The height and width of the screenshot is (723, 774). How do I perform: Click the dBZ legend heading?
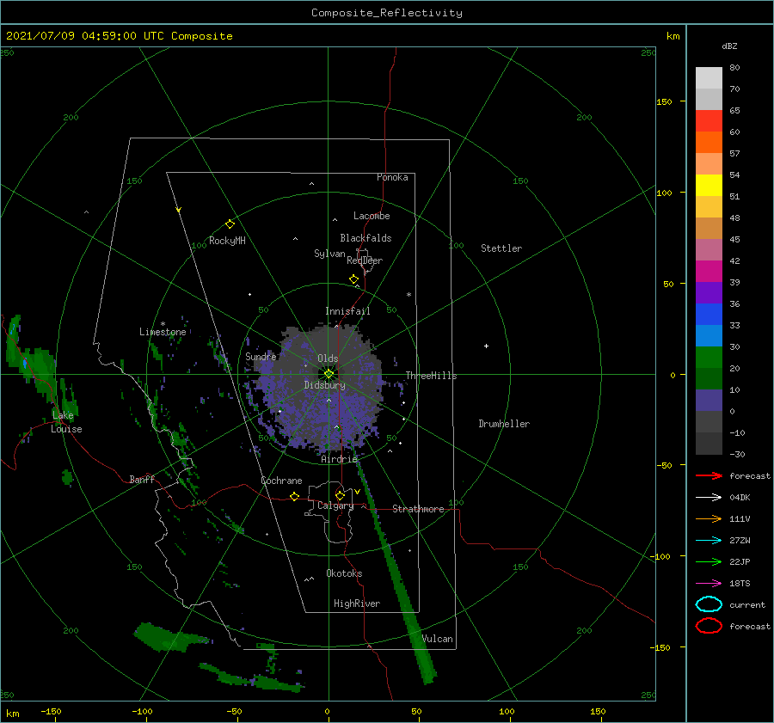click(729, 46)
